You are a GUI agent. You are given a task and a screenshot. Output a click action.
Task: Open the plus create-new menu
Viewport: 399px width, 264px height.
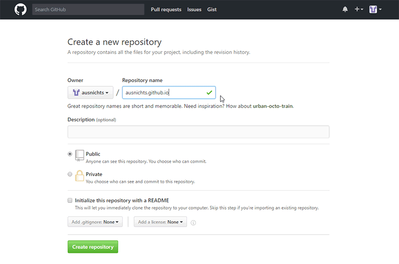(x=359, y=9)
